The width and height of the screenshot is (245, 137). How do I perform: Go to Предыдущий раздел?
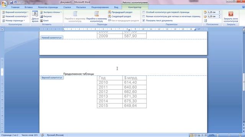coord(120,12)
